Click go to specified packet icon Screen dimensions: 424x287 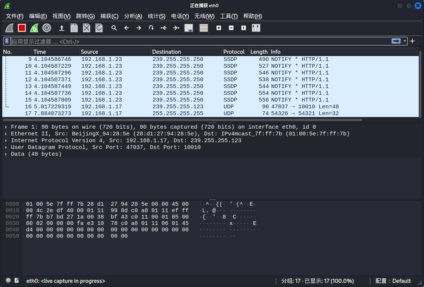[151, 28]
